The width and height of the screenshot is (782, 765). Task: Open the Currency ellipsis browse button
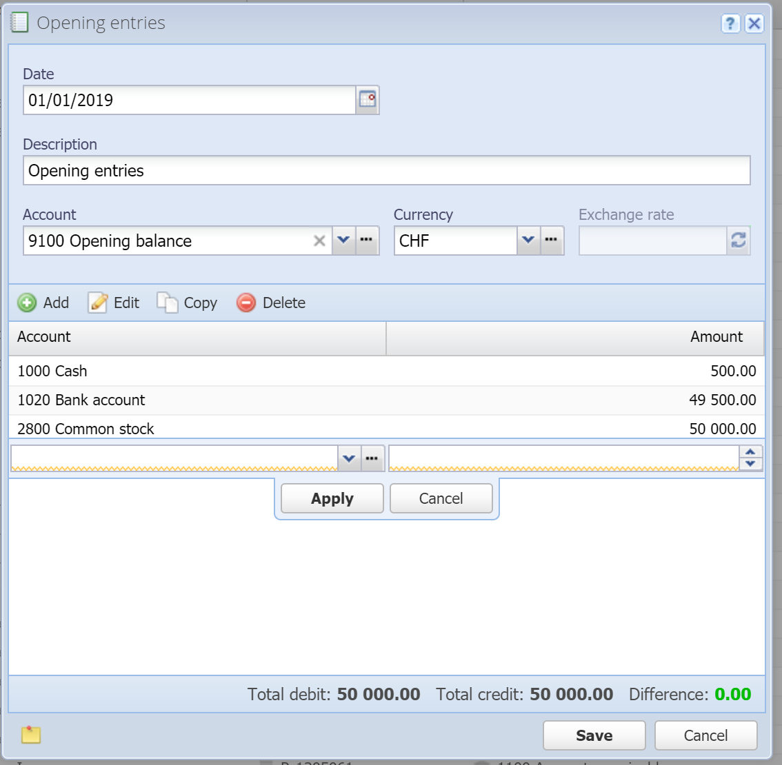click(552, 241)
